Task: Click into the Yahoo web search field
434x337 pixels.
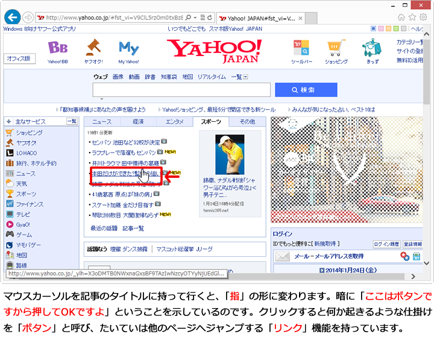Action: [181, 90]
